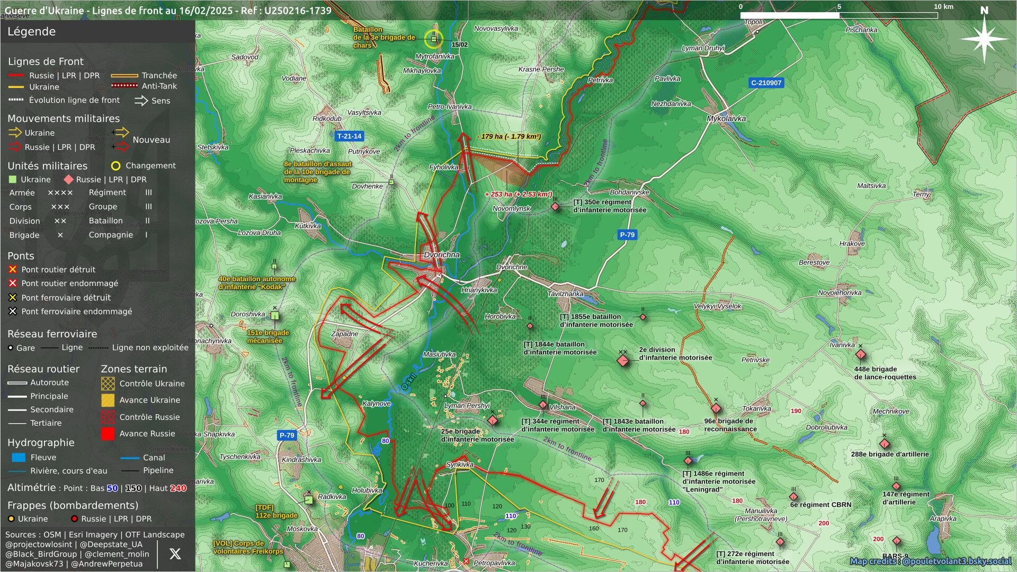Viewport: 1017px width, 572px height.
Task: Click the '+ 253 ha (+ 2.53 km²)' area label
Action: coord(519,194)
